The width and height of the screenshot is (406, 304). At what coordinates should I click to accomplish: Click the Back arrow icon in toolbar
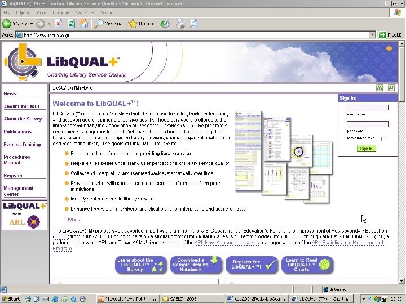pos(7,24)
